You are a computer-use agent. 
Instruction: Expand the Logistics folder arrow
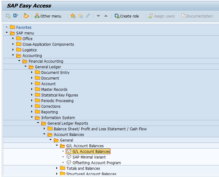click(13, 50)
